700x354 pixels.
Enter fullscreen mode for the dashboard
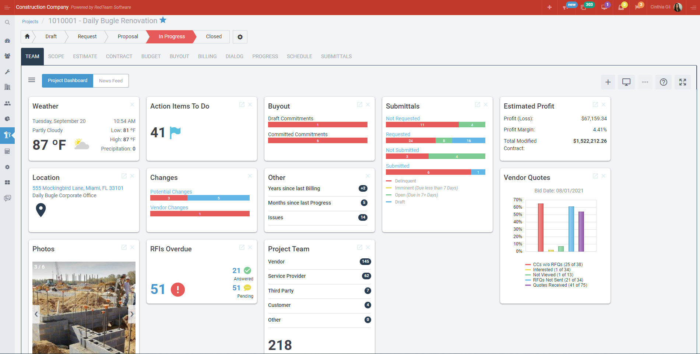[683, 82]
